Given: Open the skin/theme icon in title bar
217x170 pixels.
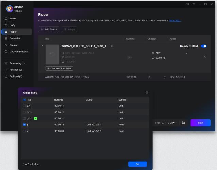Looking at the screenshot, I should point(188,4).
